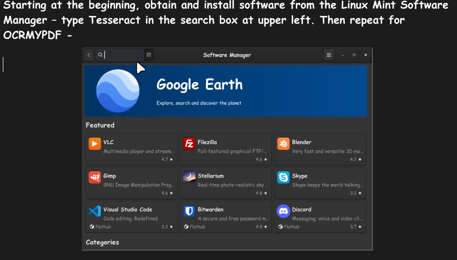This screenshot has height=260, width=457.
Task: Open the Visual Studio Code icon
Action: [x=95, y=211]
